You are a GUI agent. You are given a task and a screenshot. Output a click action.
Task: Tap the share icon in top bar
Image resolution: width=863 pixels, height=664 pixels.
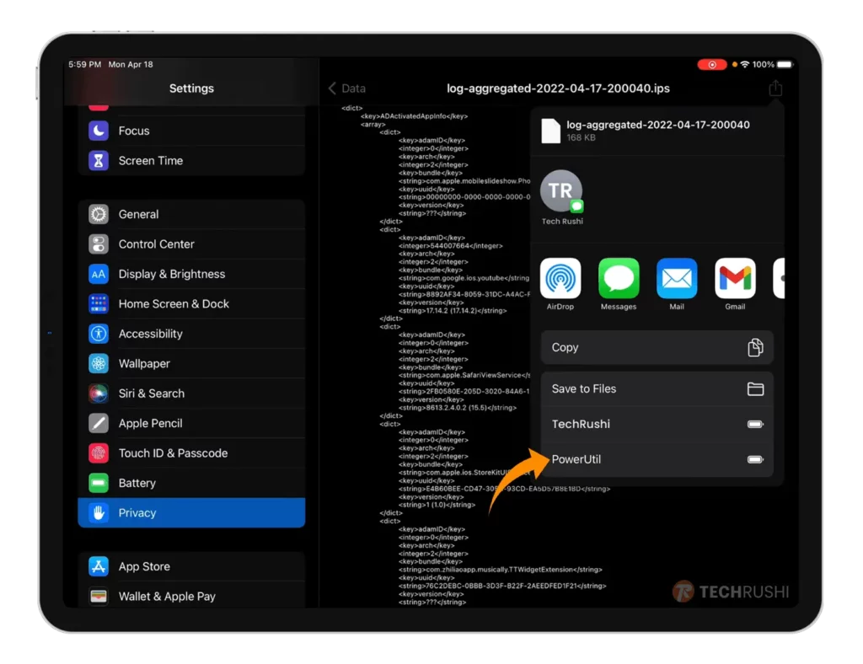[775, 88]
